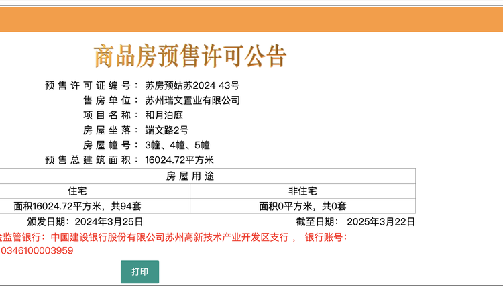503x302 pixels.
Task: Click the address 端文路2号
Action: [x=166, y=130]
